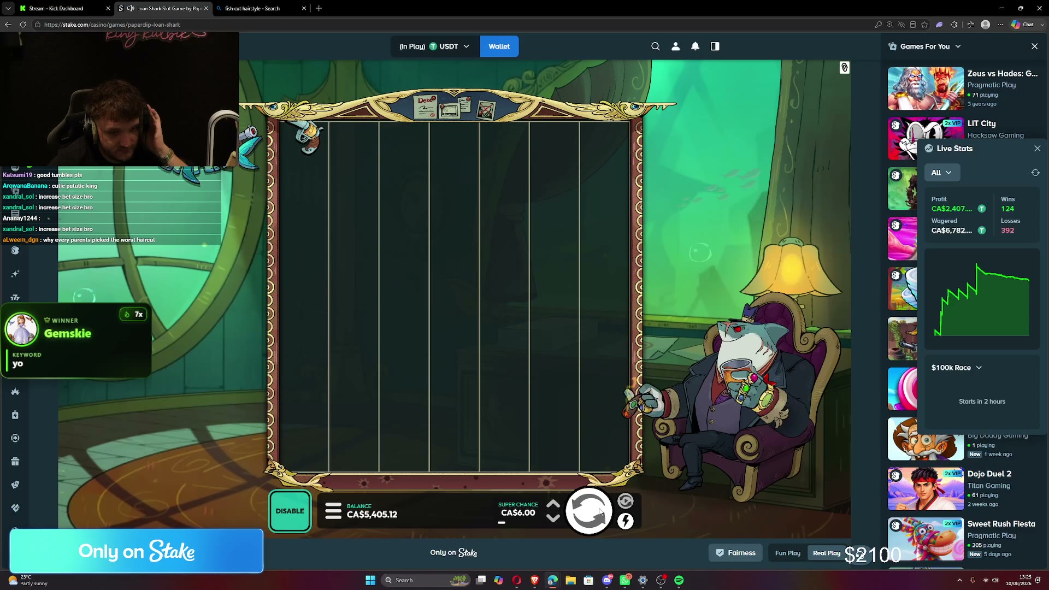This screenshot has width=1049, height=590.
Task: Show hidden system tray icons chevron
Action: (x=959, y=580)
